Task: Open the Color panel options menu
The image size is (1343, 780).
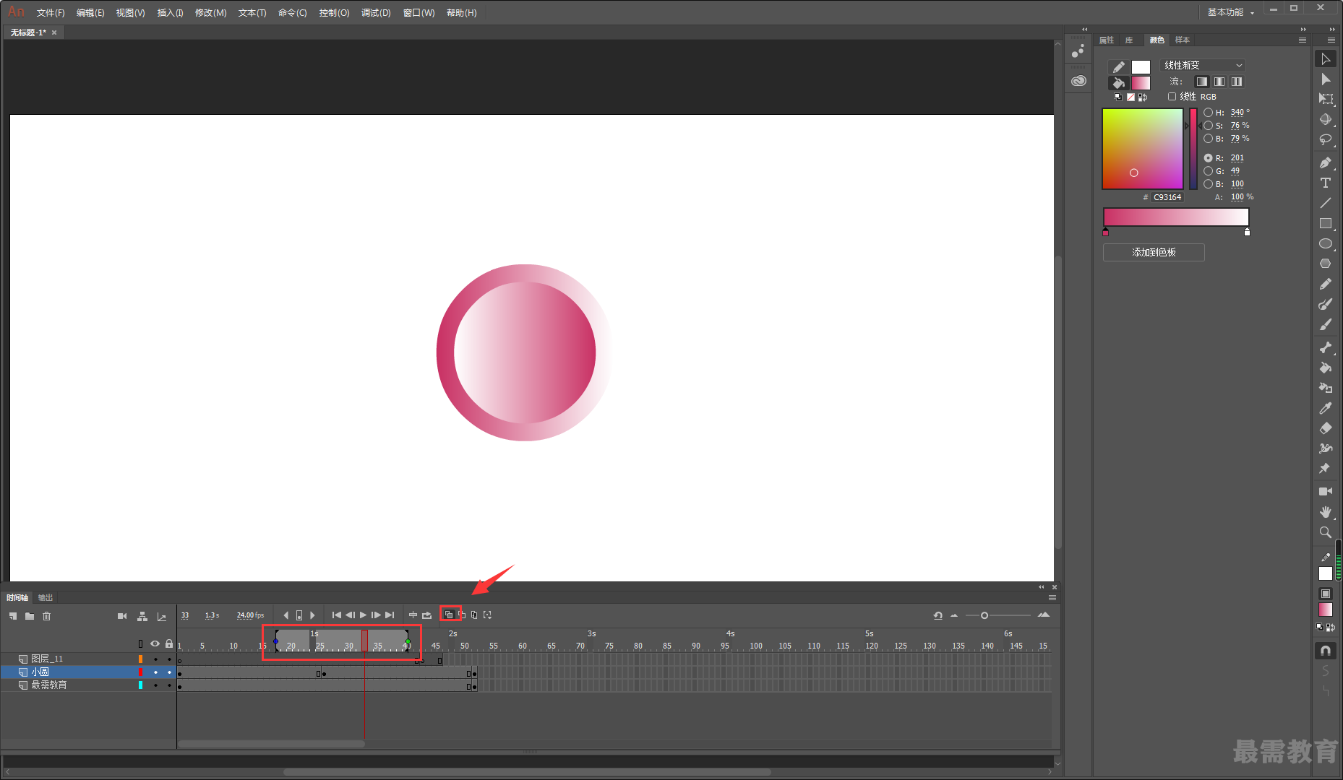Action: point(1303,40)
